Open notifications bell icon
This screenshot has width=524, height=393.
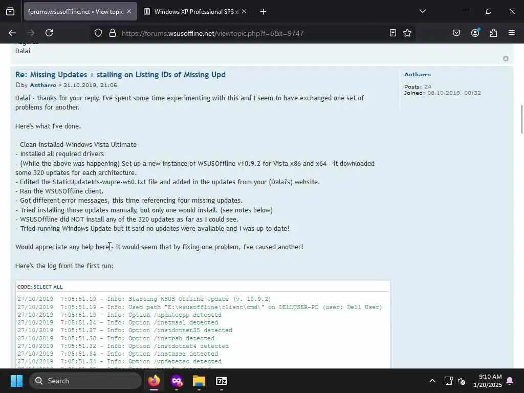pos(510,381)
